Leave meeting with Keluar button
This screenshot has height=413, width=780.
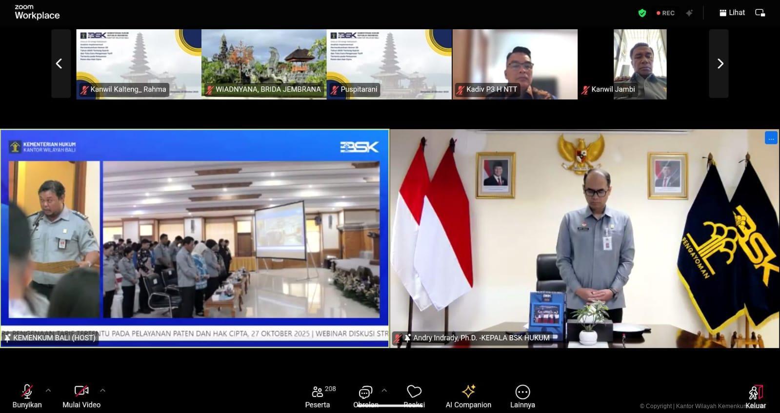click(x=755, y=396)
